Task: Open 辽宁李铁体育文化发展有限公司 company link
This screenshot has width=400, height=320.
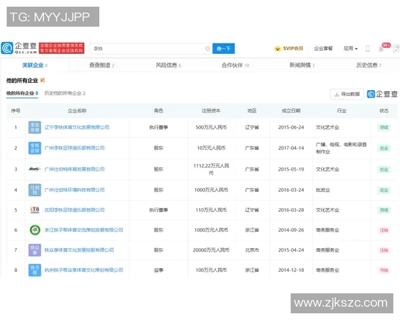Action: [77, 127]
